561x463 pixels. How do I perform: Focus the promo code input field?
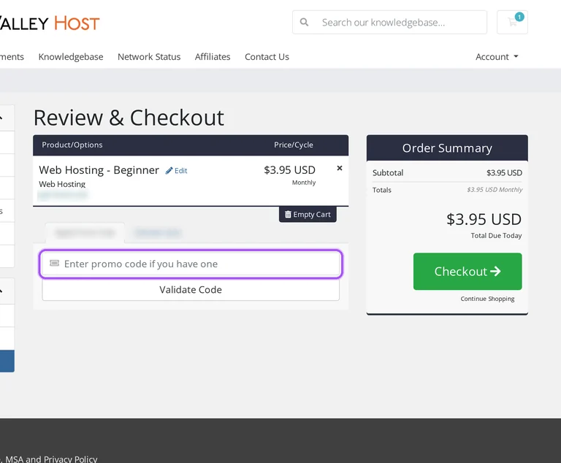(191, 264)
